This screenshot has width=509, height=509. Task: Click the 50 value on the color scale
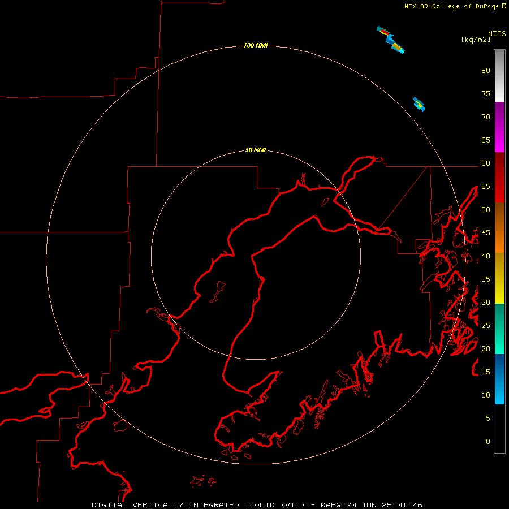[x=486, y=209]
